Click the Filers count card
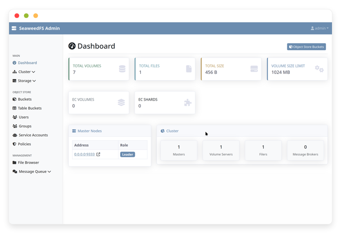The image size is (341, 233). tap(263, 150)
